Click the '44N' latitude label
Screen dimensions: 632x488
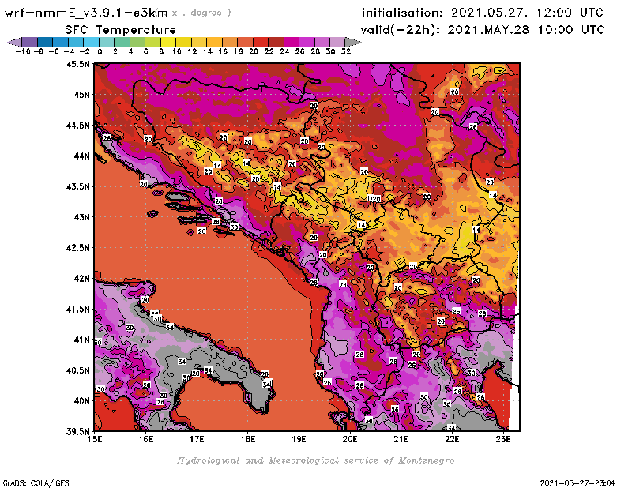[82, 156]
